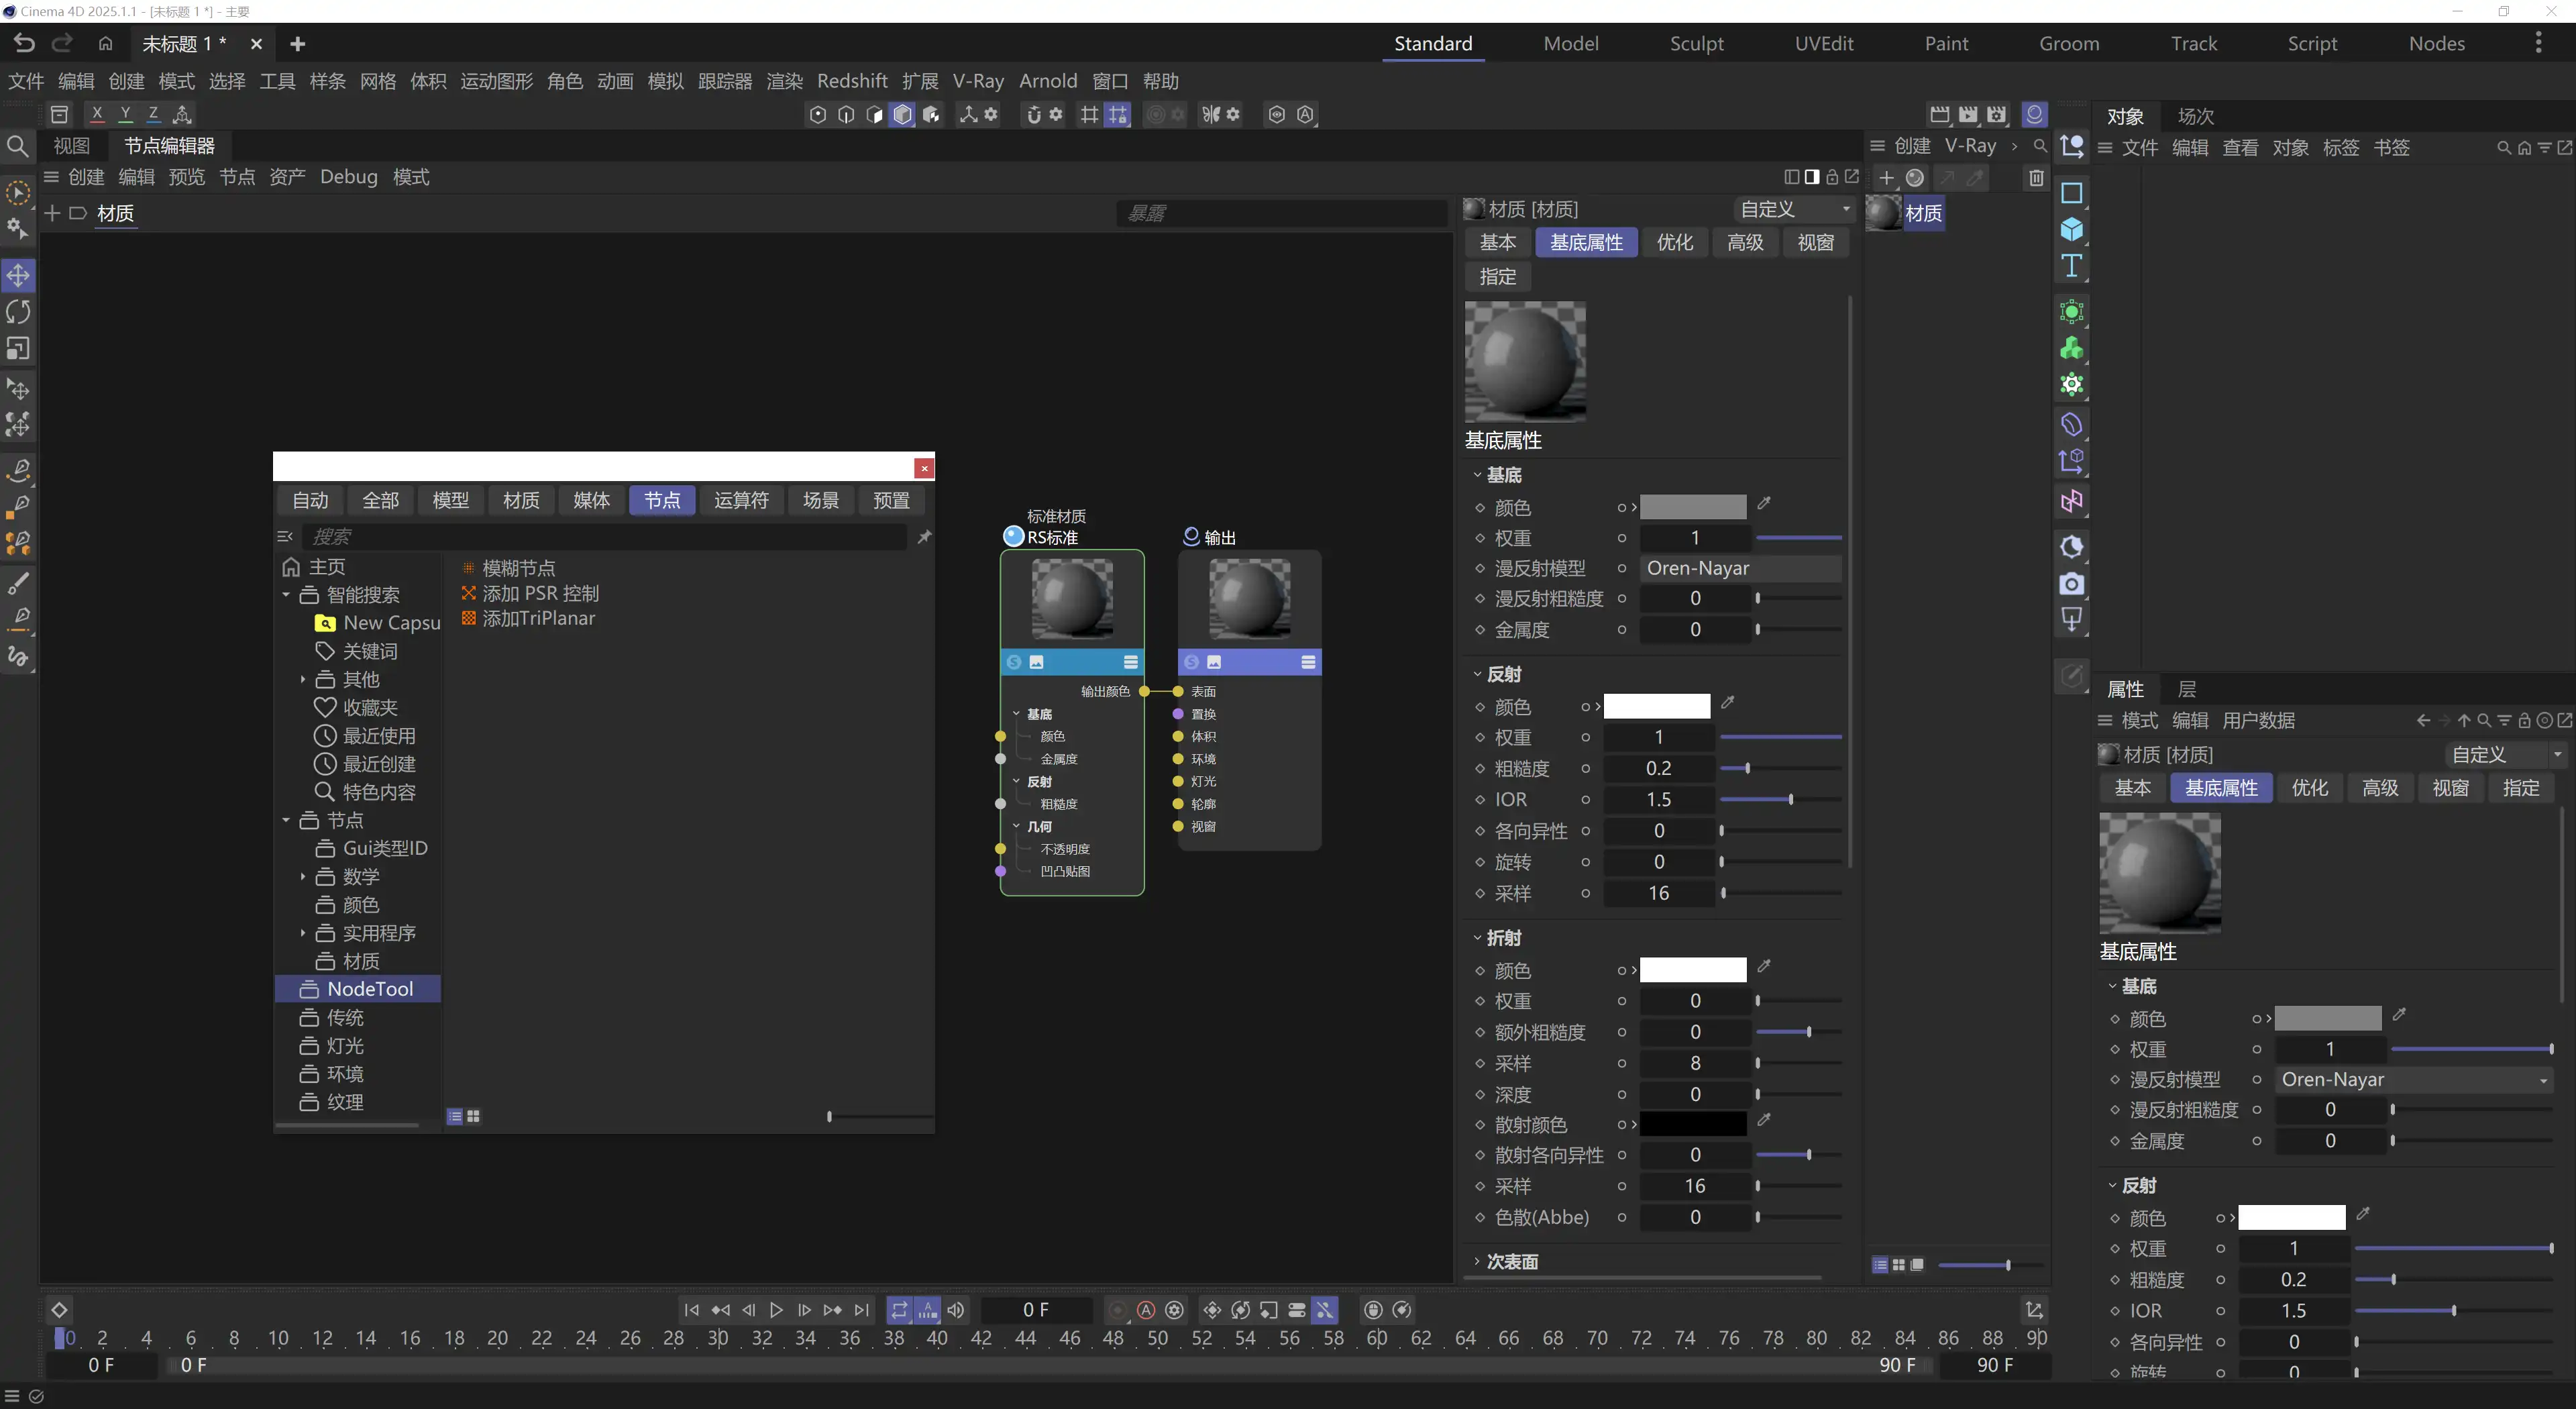The height and width of the screenshot is (1409, 2576).
Task: Click the Nodes layout tab
Action: (2436, 43)
